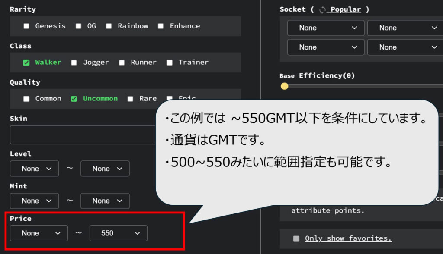This screenshot has height=254, width=443.
Task: Uncheck the Uncommon quality checkbox
Action: click(74, 99)
